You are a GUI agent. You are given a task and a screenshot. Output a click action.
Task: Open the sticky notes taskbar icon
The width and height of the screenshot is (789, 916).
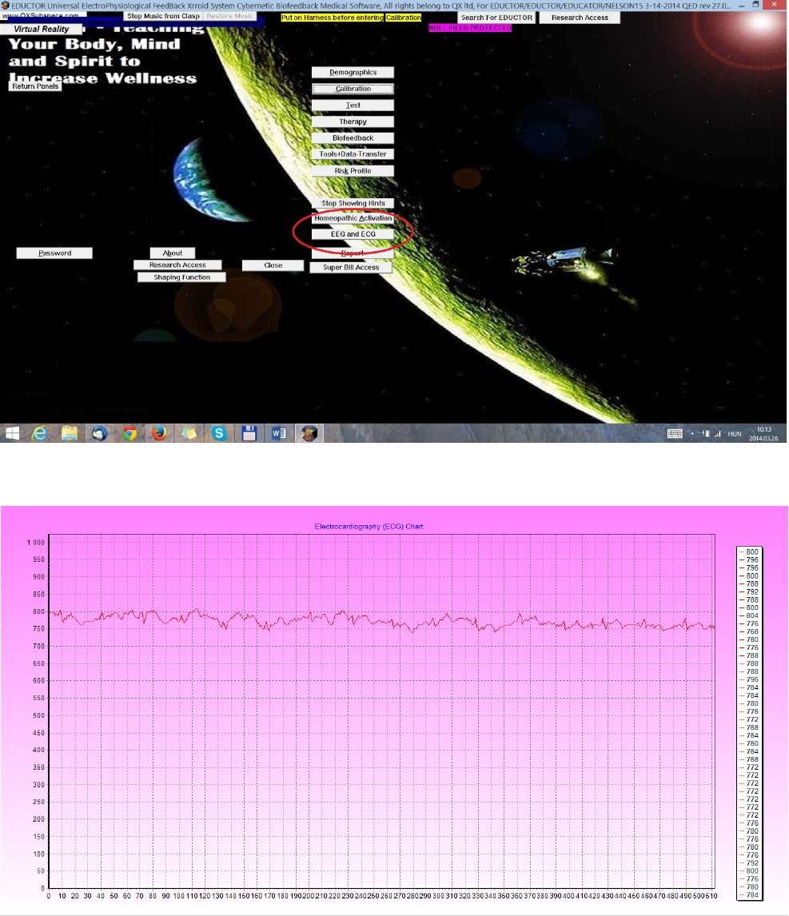point(189,433)
